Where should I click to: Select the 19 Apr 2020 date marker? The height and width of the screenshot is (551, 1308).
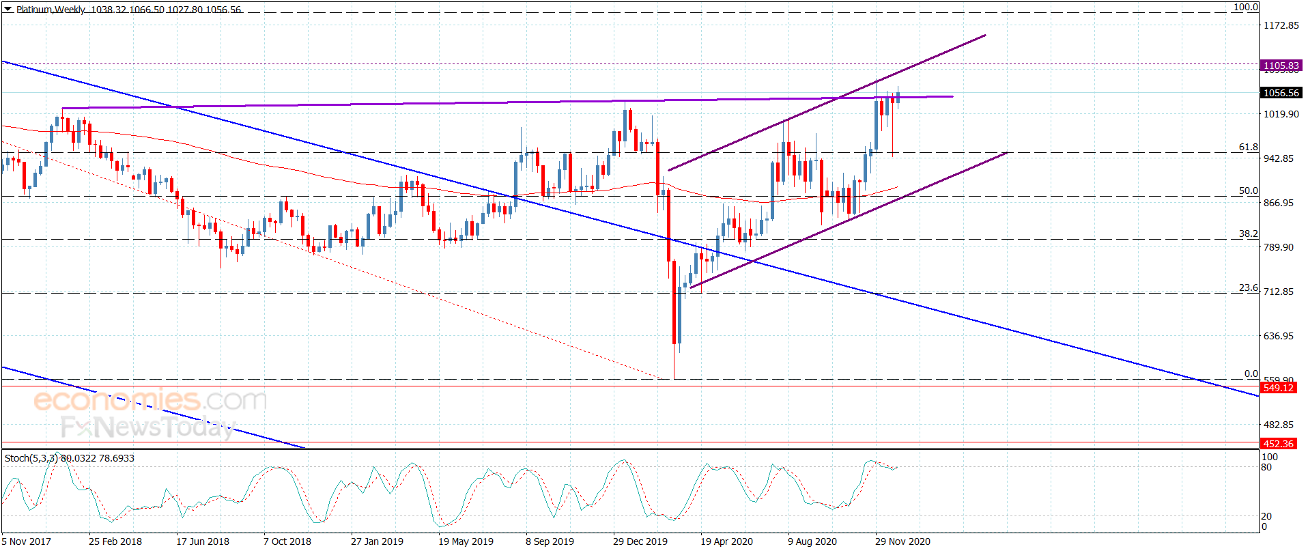[x=726, y=541]
